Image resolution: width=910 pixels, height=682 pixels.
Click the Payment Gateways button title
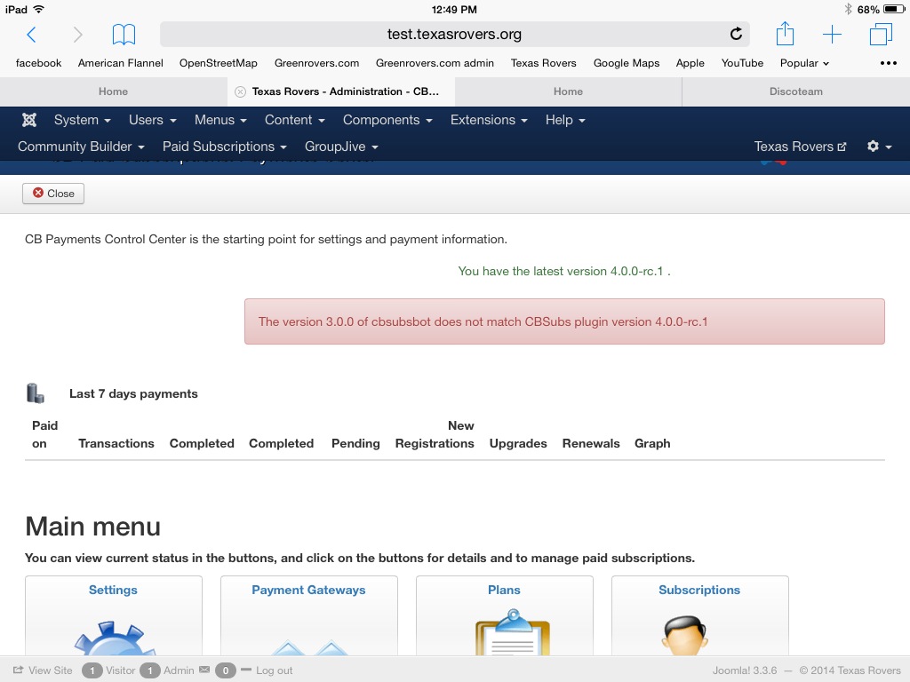(x=308, y=590)
